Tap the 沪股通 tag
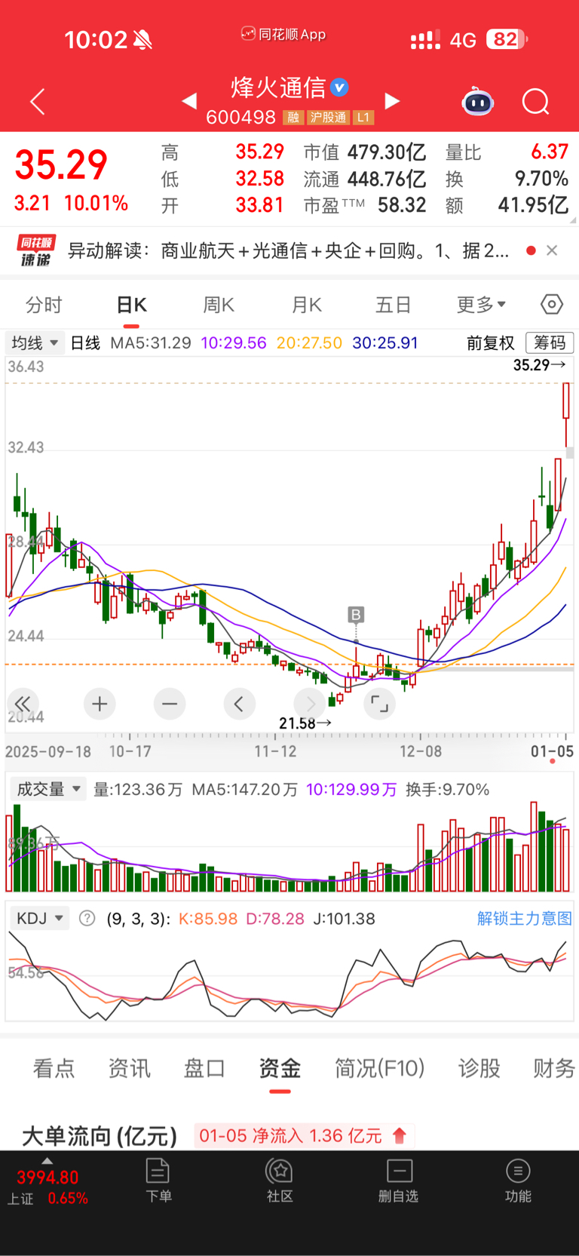The height and width of the screenshot is (1256, 579). [x=328, y=118]
